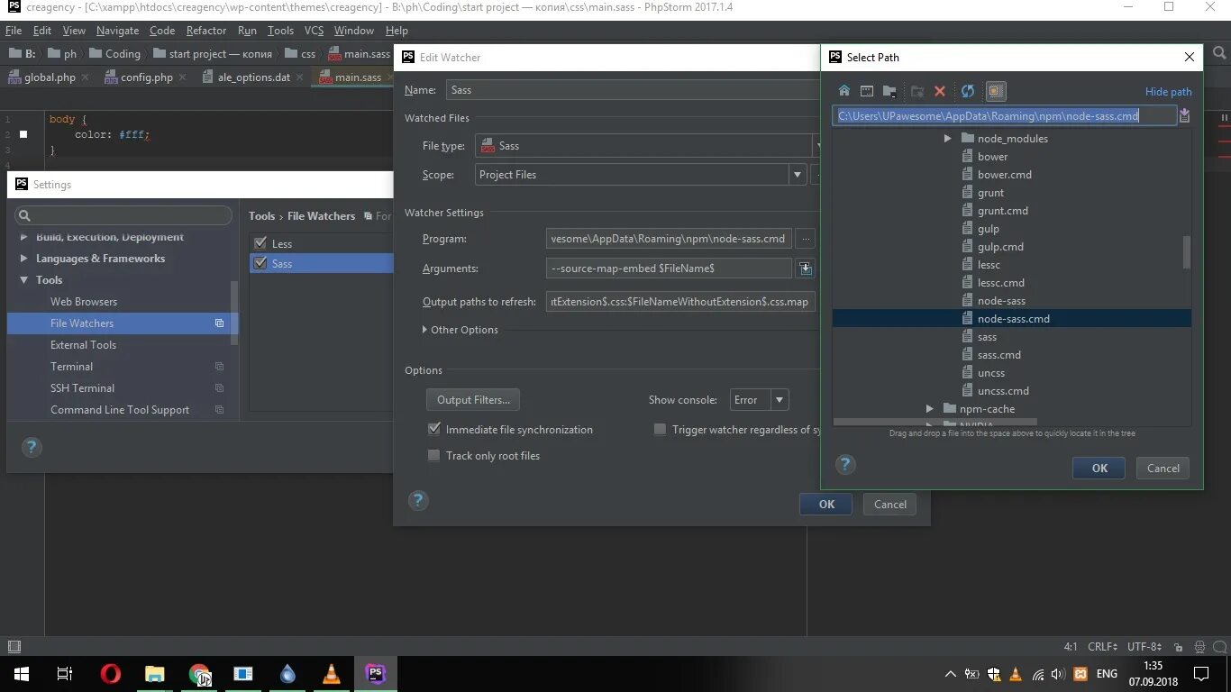Open help in Edit Watcher dialog
This screenshot has width=1231, height=692.
(x=417, y=501)
